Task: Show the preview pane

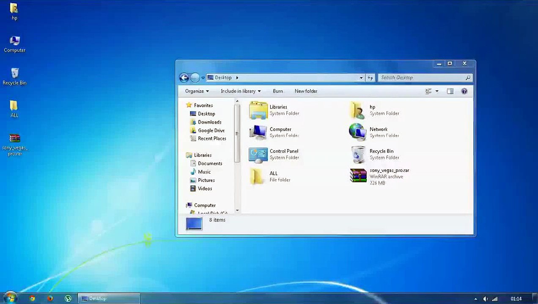Action: (450, 91)
